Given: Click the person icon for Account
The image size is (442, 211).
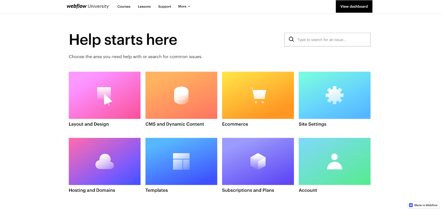Looking at the screenshot, I should (335, 161).
